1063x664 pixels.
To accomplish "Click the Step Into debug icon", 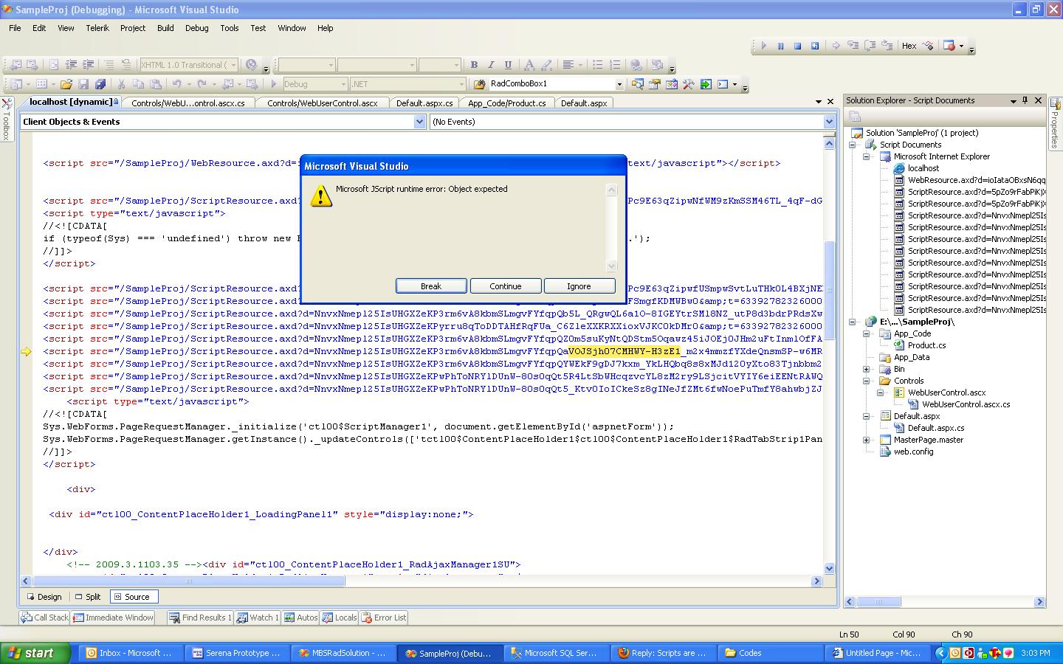I will (x=853, y=46).
